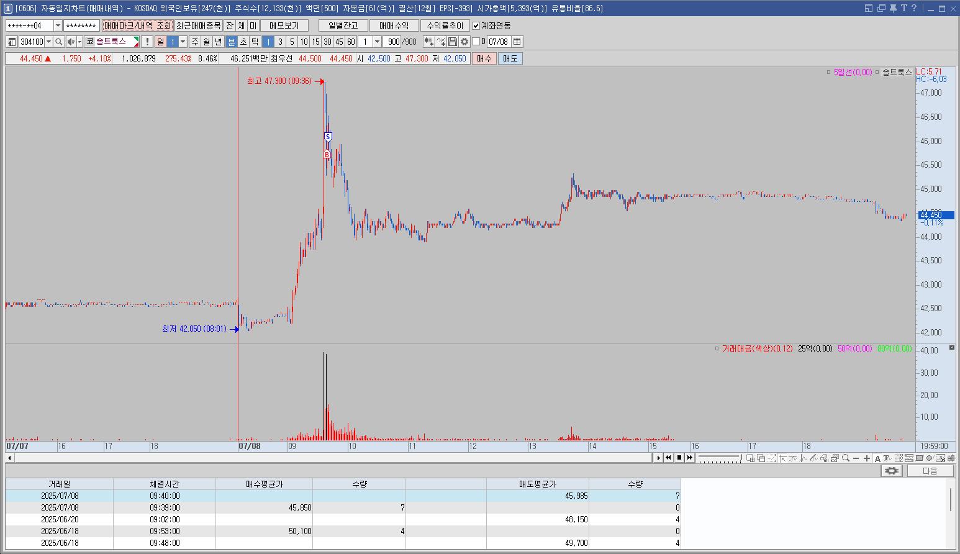Click the exclamation mark info icon
The image size is (960, 554).
[147, 42]
